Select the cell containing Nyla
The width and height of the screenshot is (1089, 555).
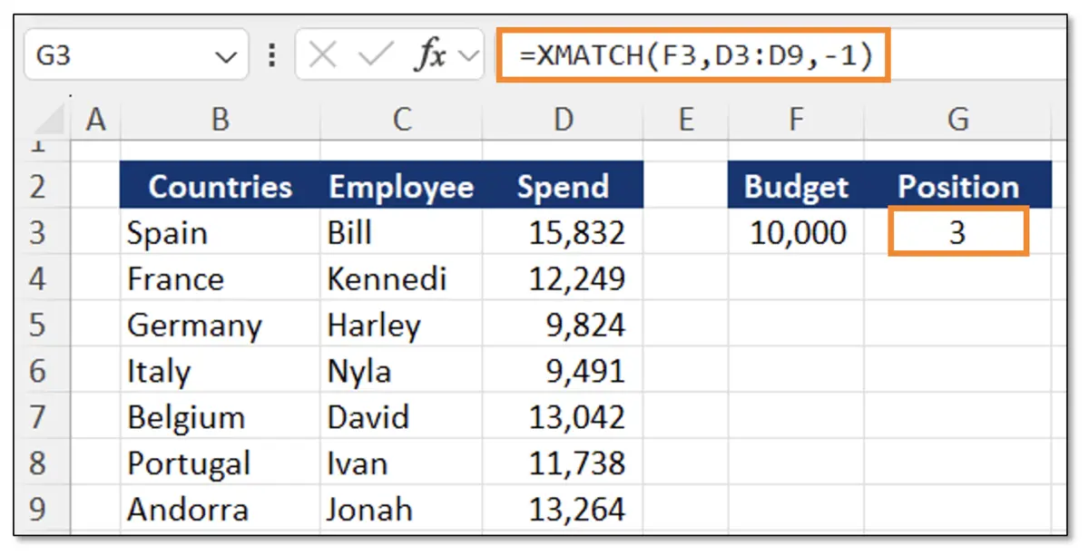401,371
